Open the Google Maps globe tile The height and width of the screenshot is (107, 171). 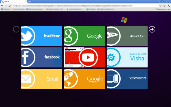84,79
